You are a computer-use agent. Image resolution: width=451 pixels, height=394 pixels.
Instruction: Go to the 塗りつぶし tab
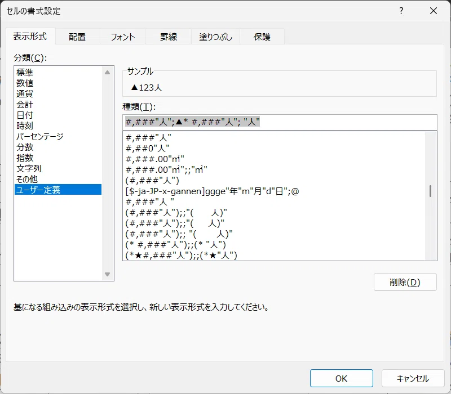tap(215, 37)
